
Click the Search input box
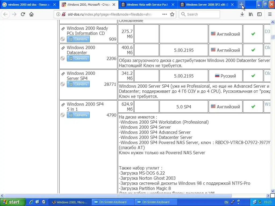[x=200, y=14]
